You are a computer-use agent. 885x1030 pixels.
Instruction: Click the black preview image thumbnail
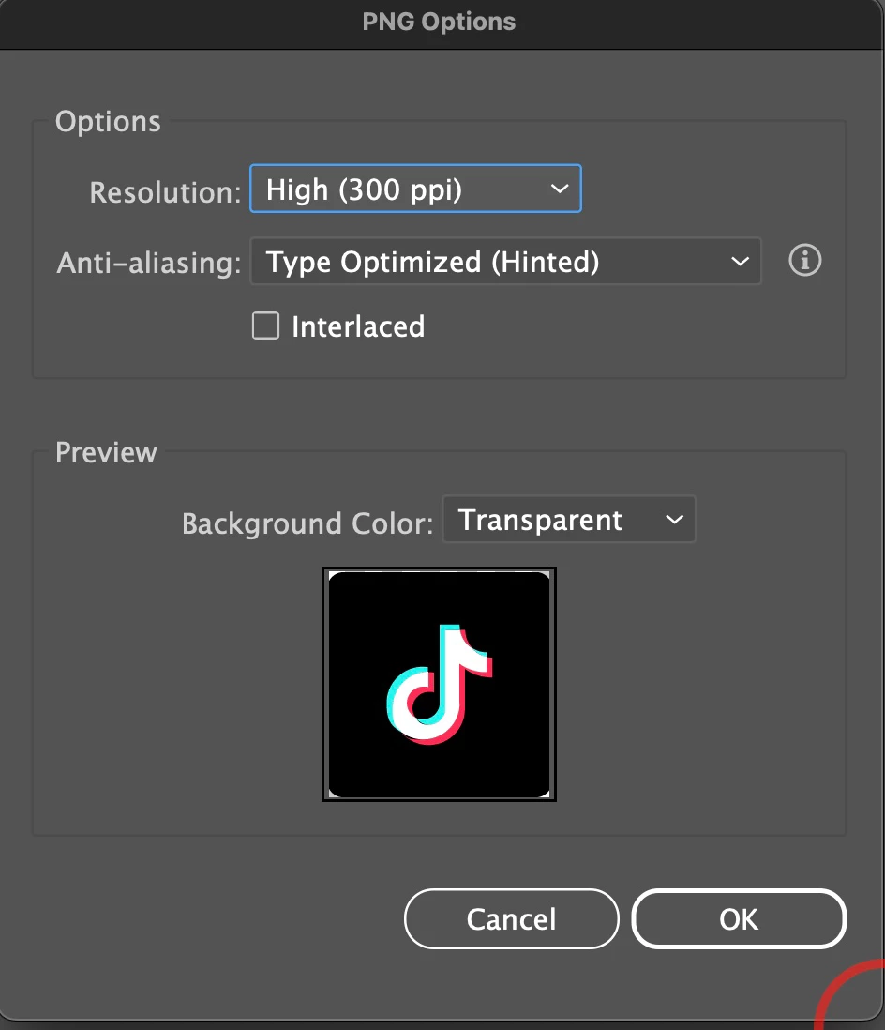pos(439,684)
